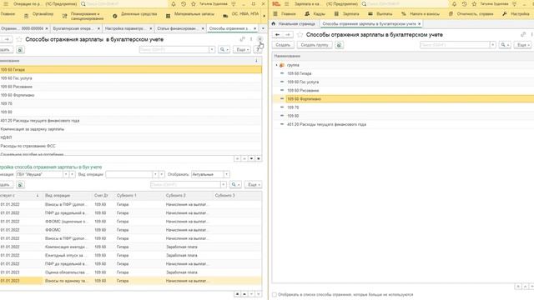Focus search field in right window list toolbar
The height and width of the screenshot is (300, 534).
click(455, 45)
